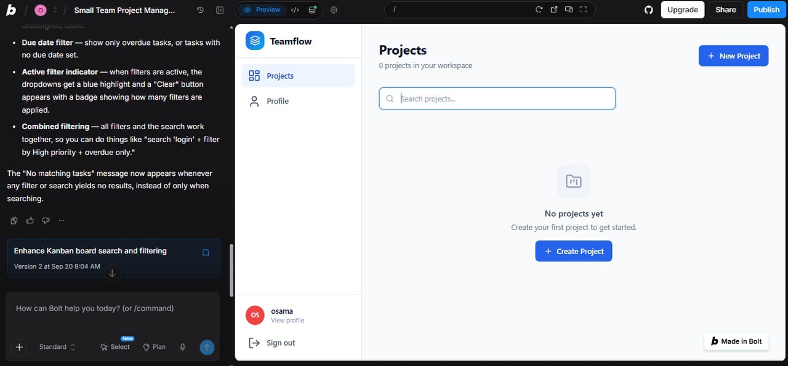Bookmark the Version 2 checkpoint
Viewport: 788px width, 366px height.
coord(206,253)
